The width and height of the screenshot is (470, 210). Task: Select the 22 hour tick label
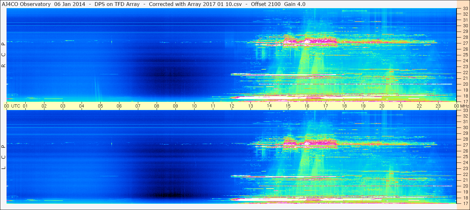[x=419, y=106]
